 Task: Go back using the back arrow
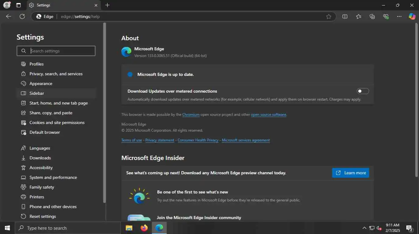(9, 16)
